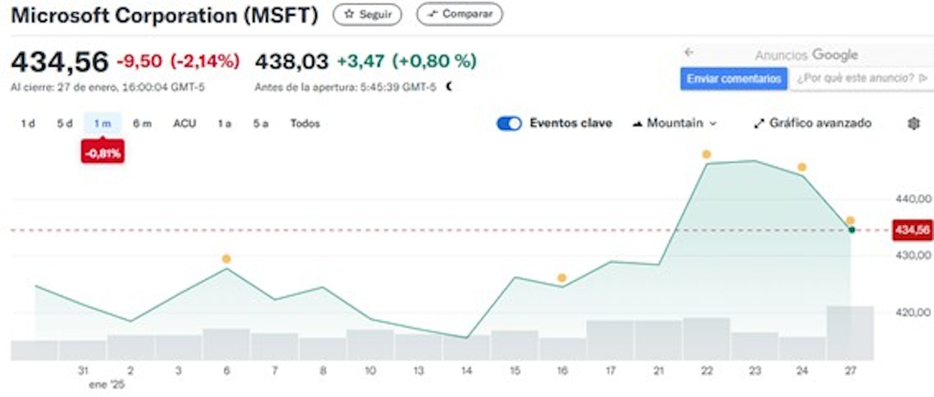934x397 pixels.
Task: Click the star Seguir follow button
Action: 367,15
